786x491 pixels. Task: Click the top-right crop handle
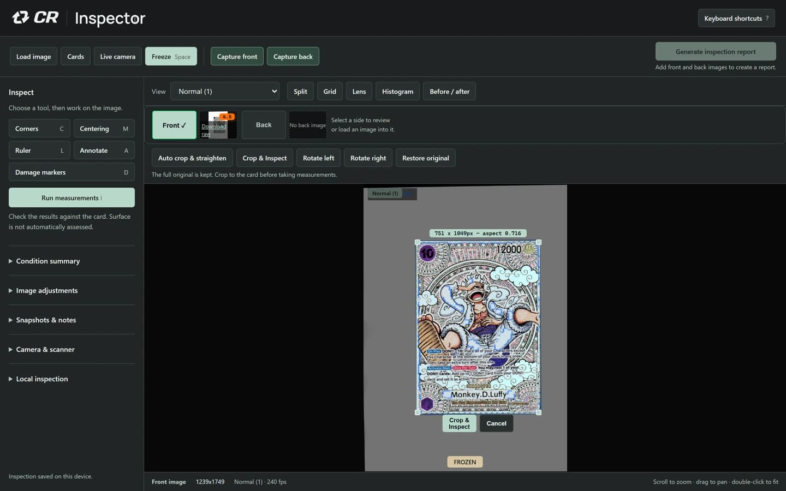point(539,242)
